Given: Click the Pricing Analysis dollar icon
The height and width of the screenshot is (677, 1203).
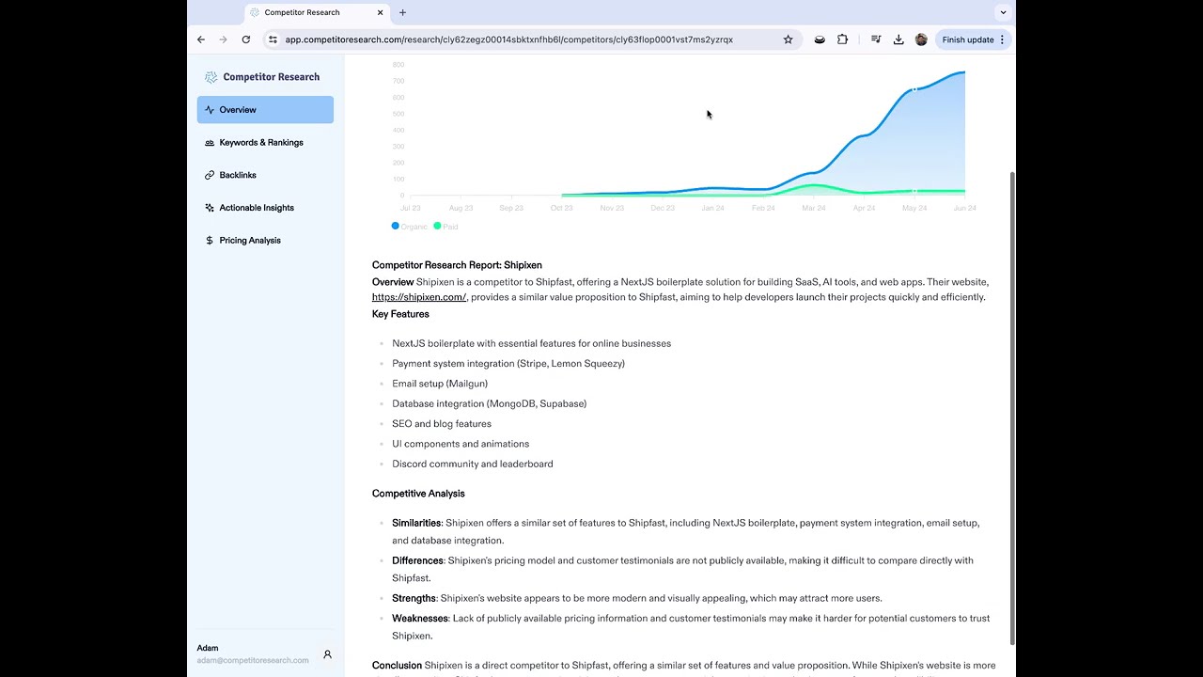Looking at the screenshot, I should click(x=210, y=241).
